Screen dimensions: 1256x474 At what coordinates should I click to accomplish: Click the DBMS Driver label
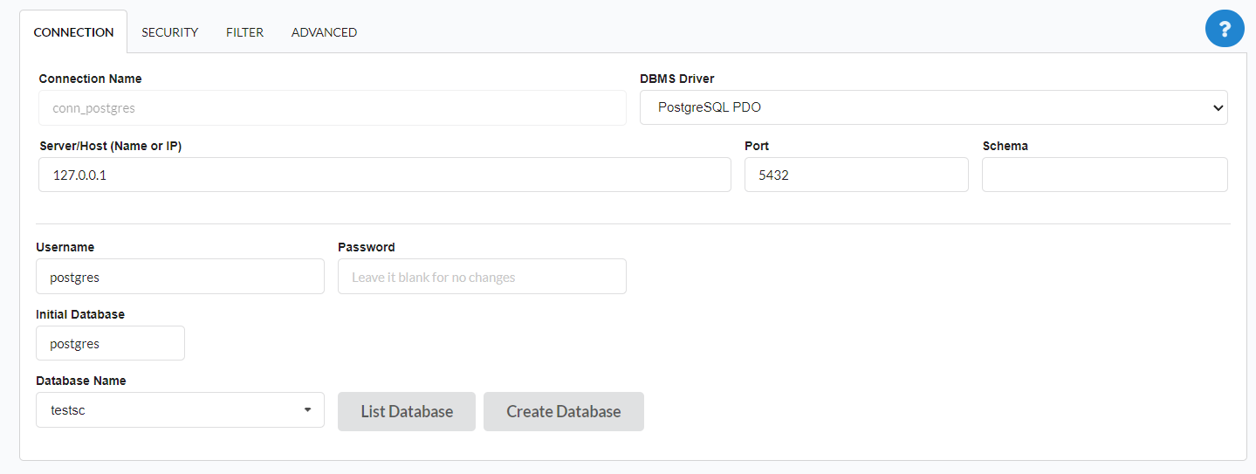click(677, 79)
